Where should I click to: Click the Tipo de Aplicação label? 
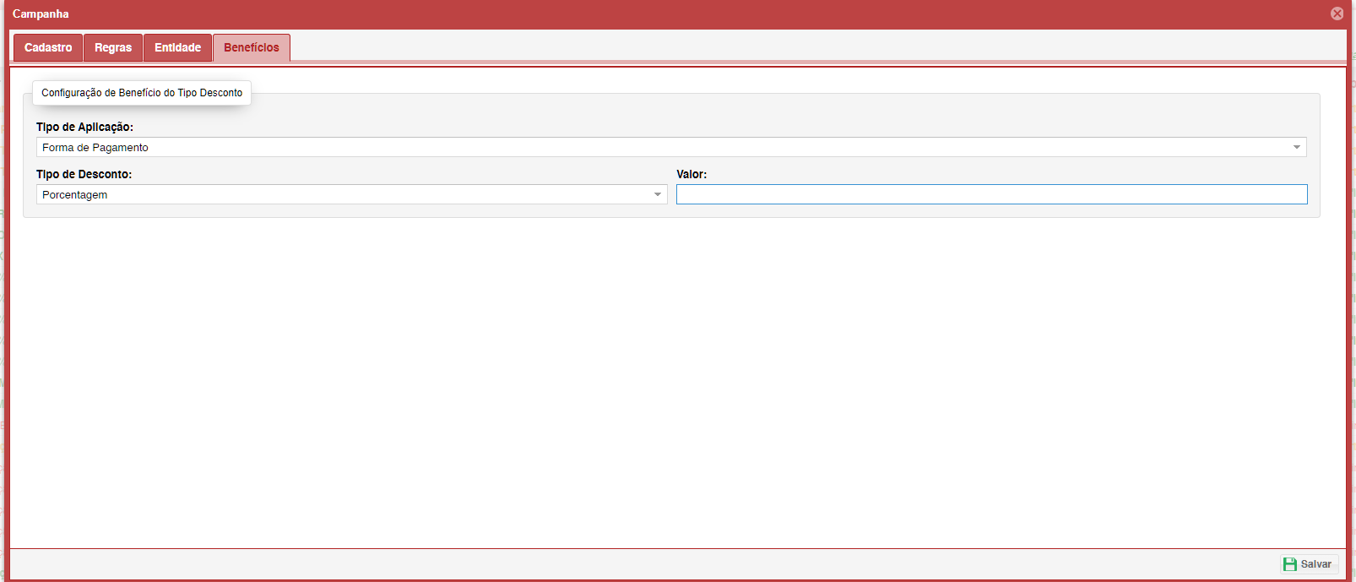pyautogui.click(x=84, y=127)
